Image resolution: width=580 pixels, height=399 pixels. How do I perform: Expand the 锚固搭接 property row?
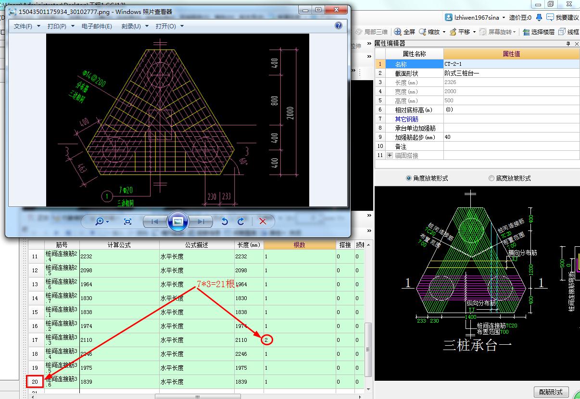coord(390,156)
